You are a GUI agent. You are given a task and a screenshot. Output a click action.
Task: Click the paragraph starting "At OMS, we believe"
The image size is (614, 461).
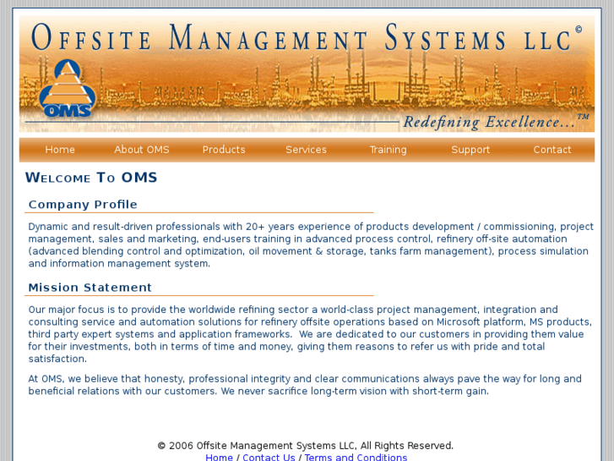coord(305,385)
